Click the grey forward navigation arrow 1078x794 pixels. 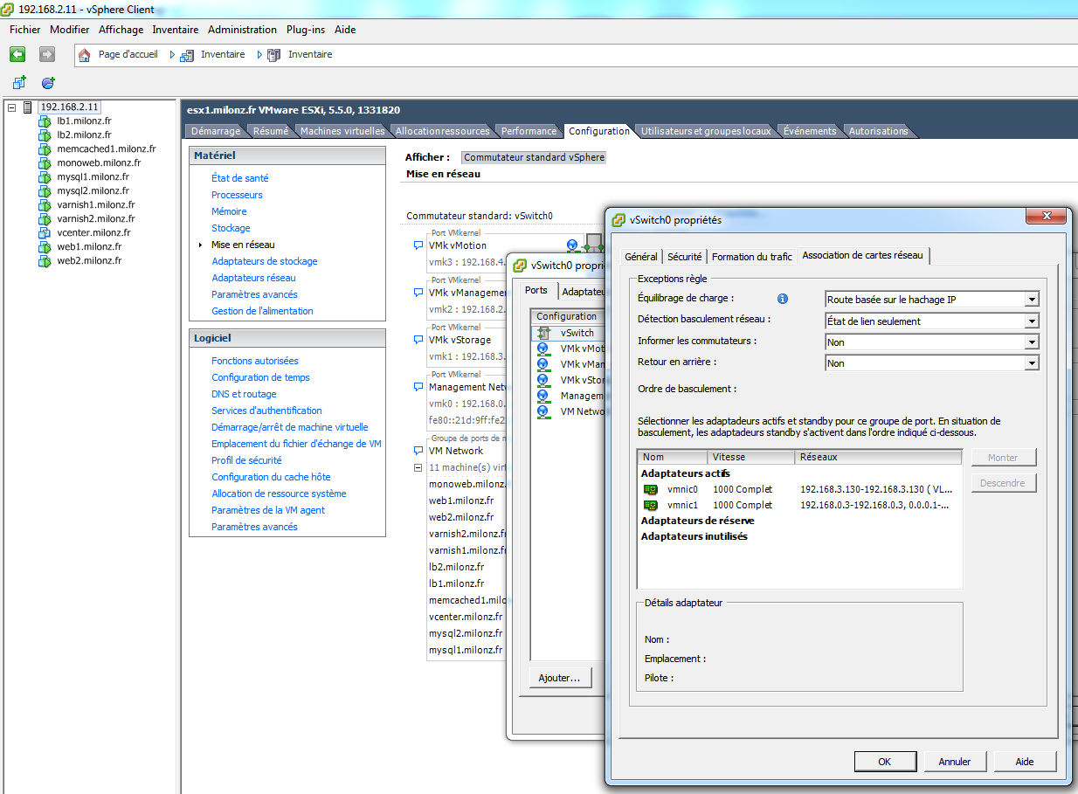click(x=47, y=54)
